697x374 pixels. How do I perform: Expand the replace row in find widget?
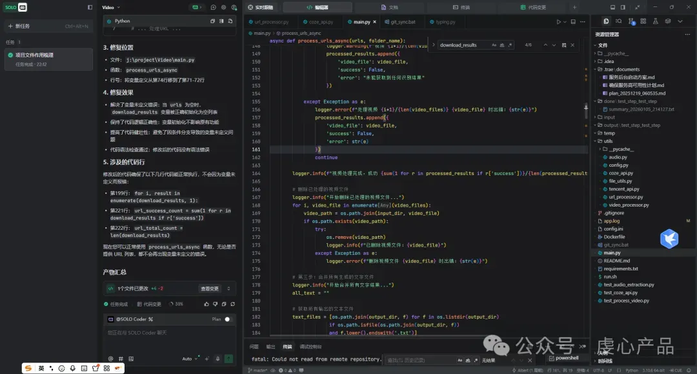coord(434,45)
